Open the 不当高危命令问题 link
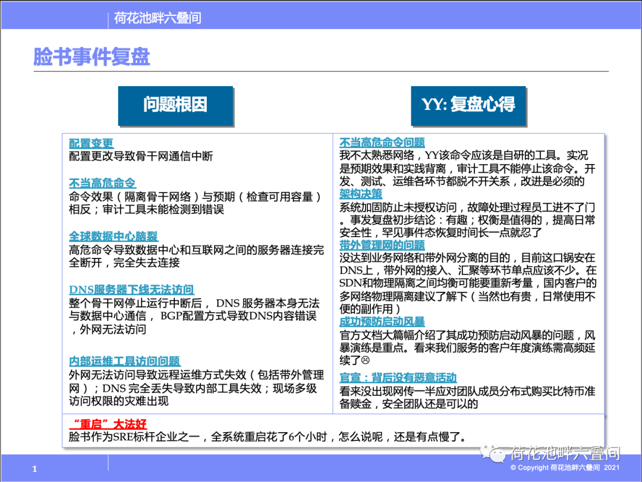The image size is (642, 482). coord(382,143)
